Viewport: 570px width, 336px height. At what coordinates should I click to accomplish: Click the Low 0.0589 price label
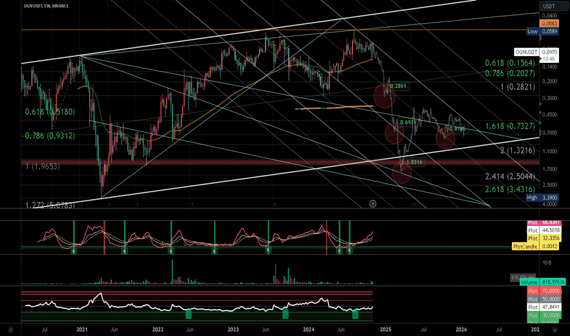[542, 32]
